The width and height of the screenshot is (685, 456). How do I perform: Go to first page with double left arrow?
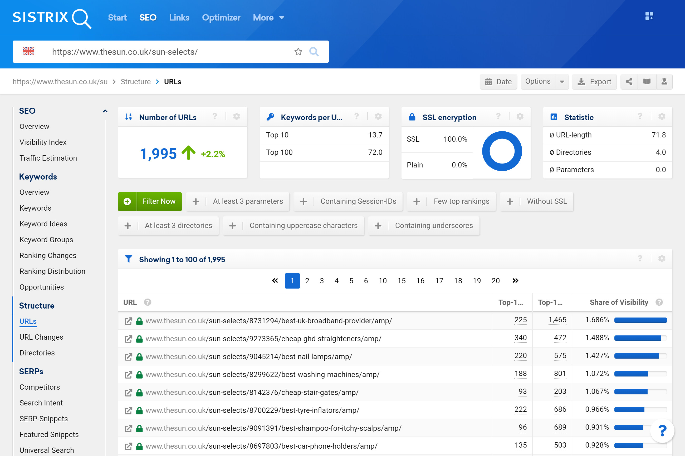tap(275, 281)
